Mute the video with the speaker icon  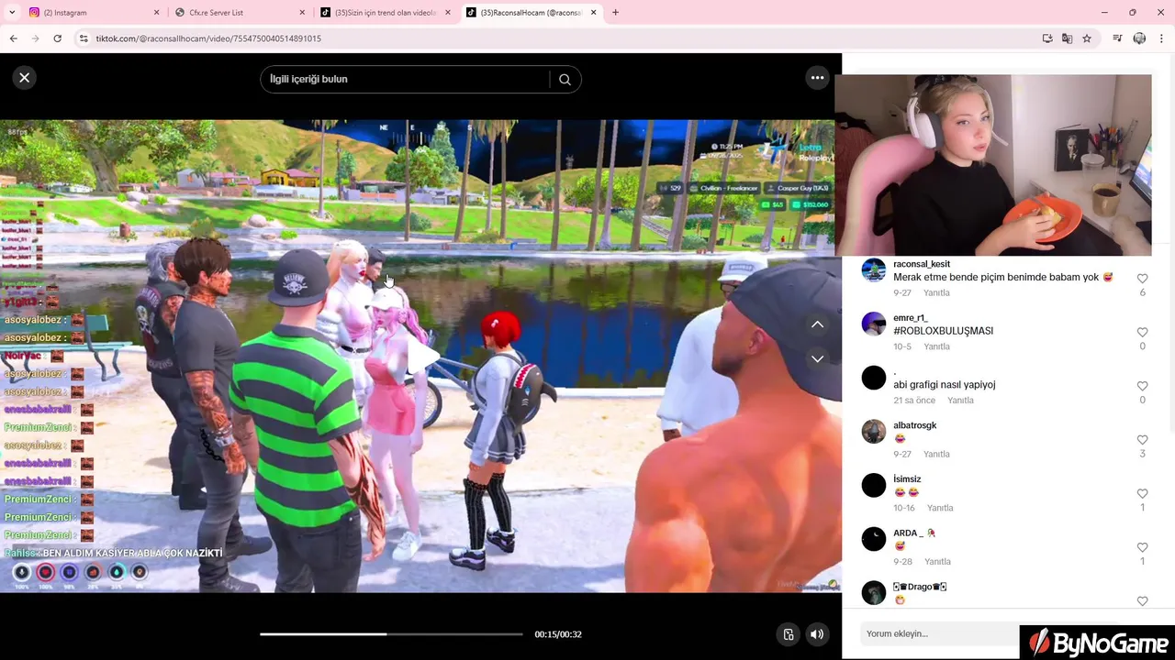816,634
